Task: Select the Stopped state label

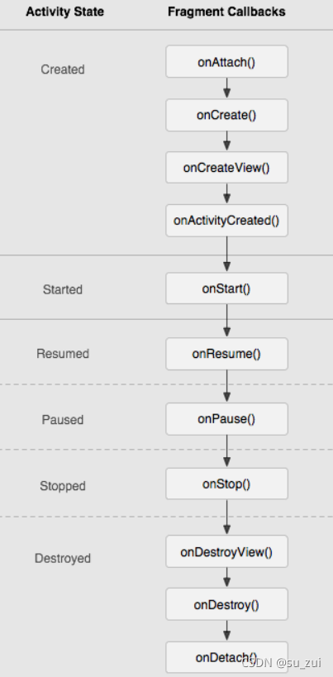Action: click(63, 486)
